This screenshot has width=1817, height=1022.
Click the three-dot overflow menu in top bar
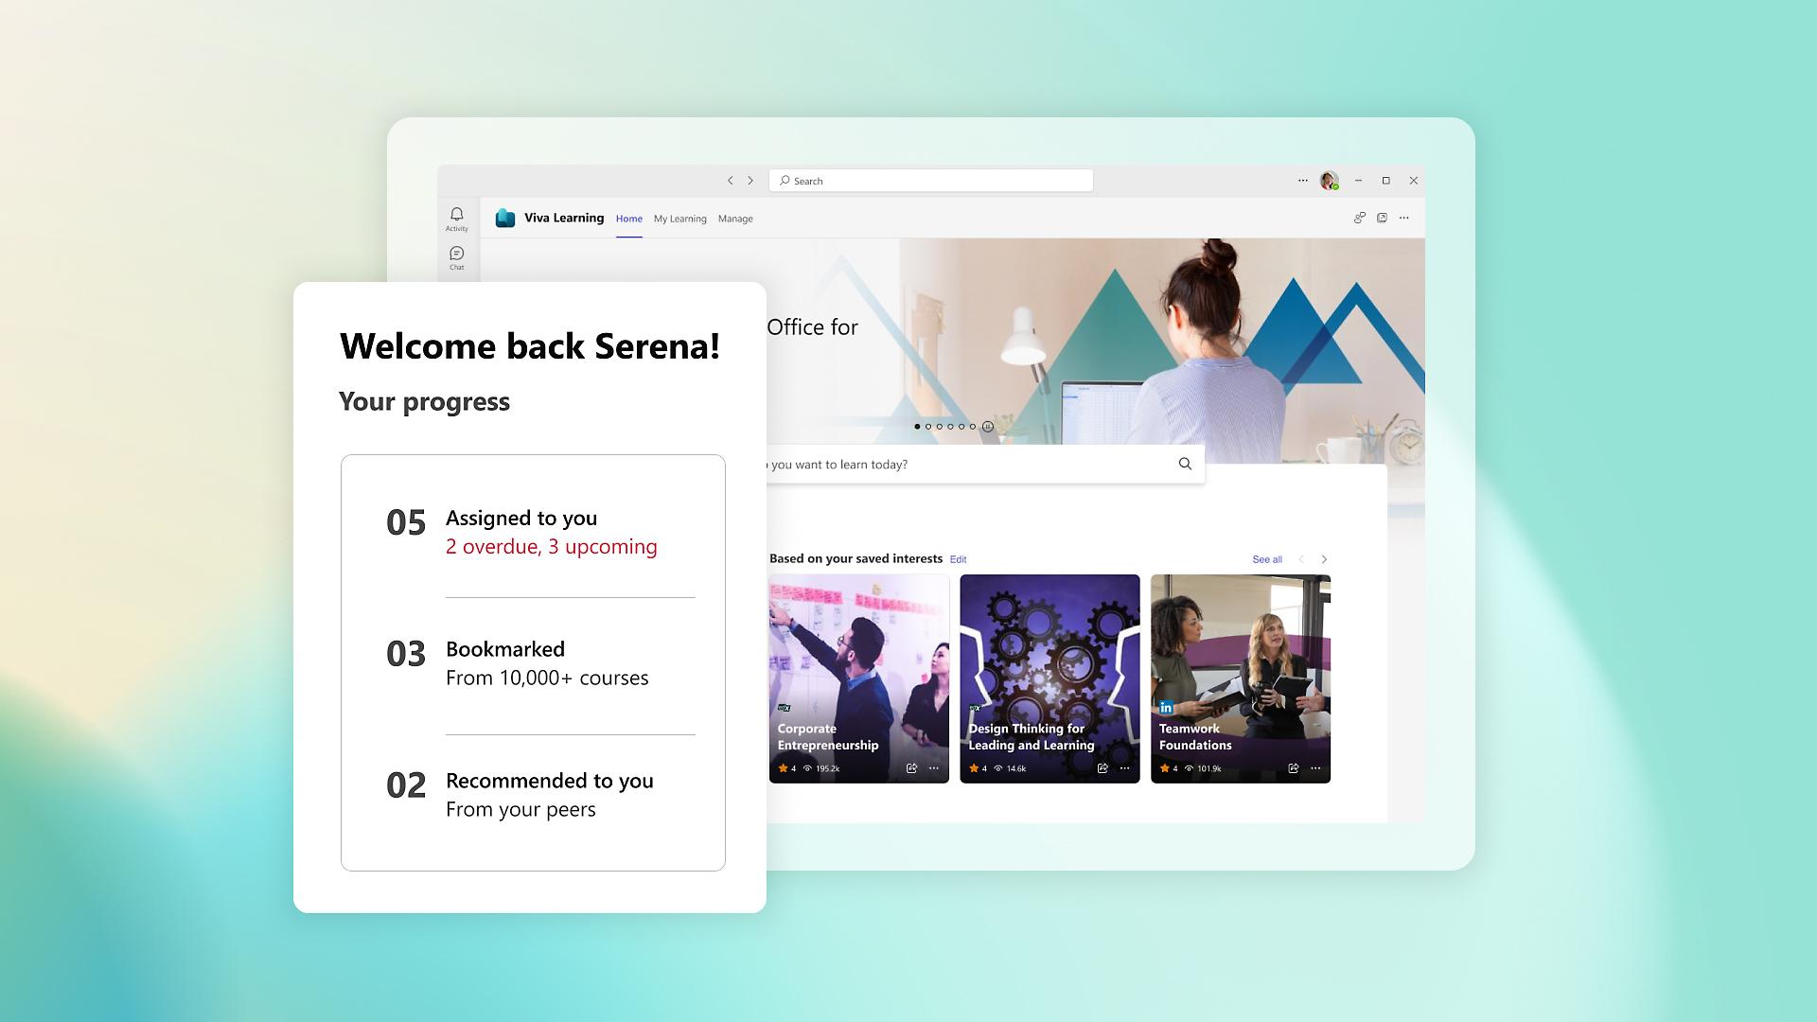point(1303,179)
